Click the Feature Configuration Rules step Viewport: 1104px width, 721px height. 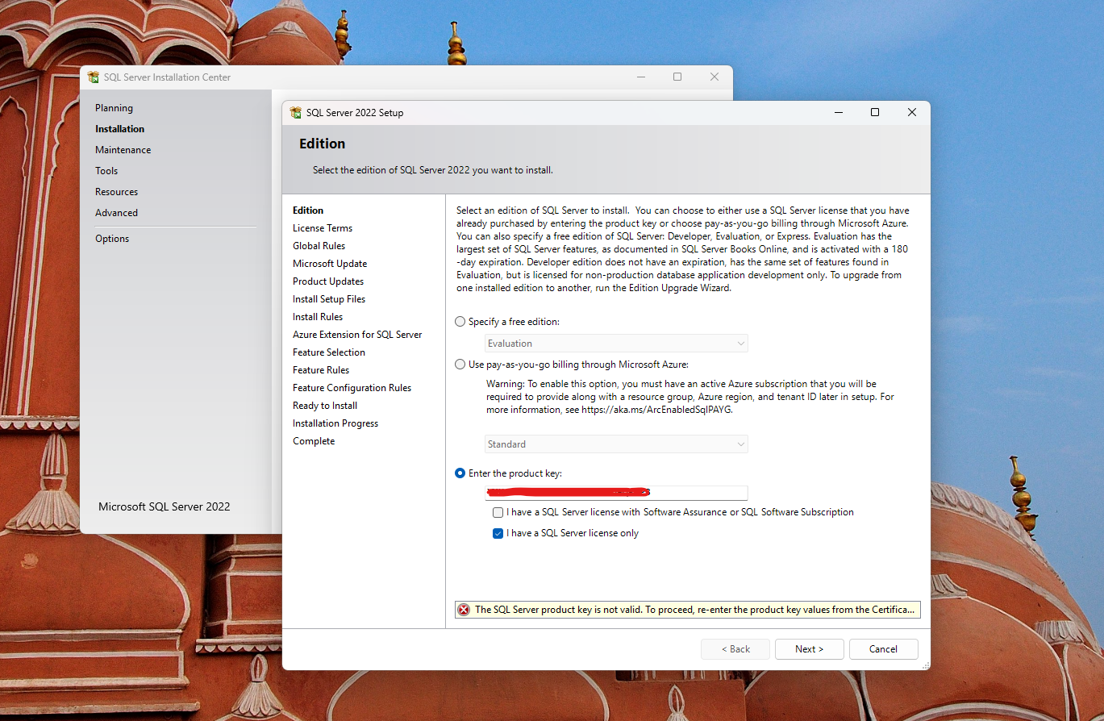tap(352, 388)
